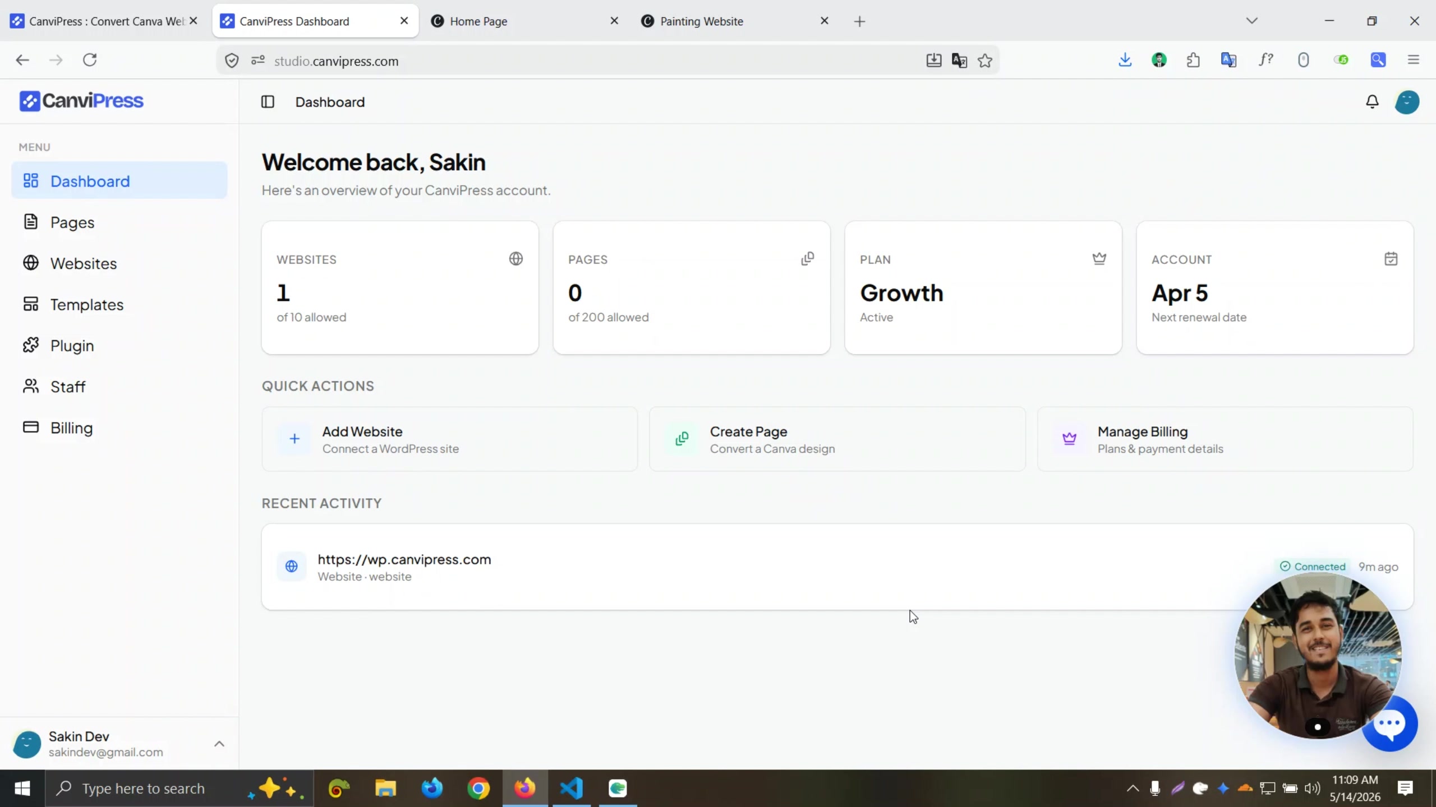The image size is (1436, 807).
Task: Open Visual Studio Code from the taskbar
Action: 572,789
